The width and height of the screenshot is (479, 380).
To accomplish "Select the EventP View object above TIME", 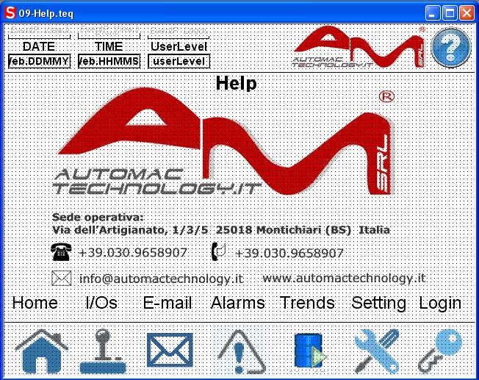I will (109, 32).
